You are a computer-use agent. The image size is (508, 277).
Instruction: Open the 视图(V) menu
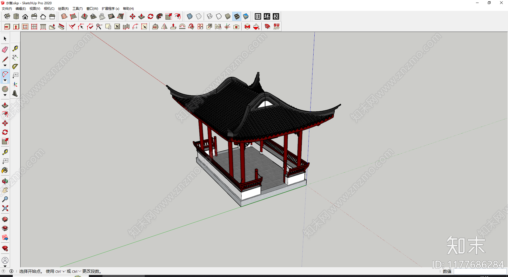(x=35, y=9)
